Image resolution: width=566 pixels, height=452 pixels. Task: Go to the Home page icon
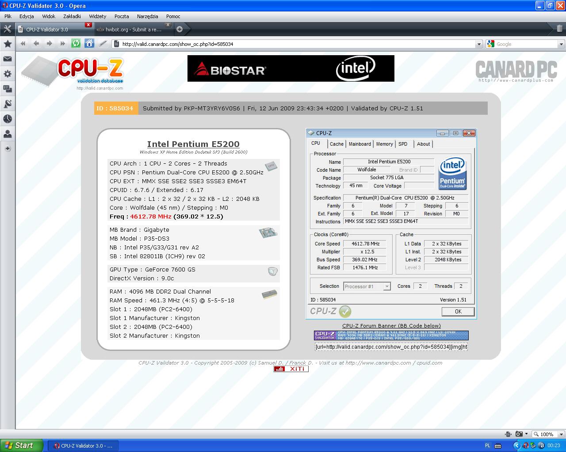[89, 43]
